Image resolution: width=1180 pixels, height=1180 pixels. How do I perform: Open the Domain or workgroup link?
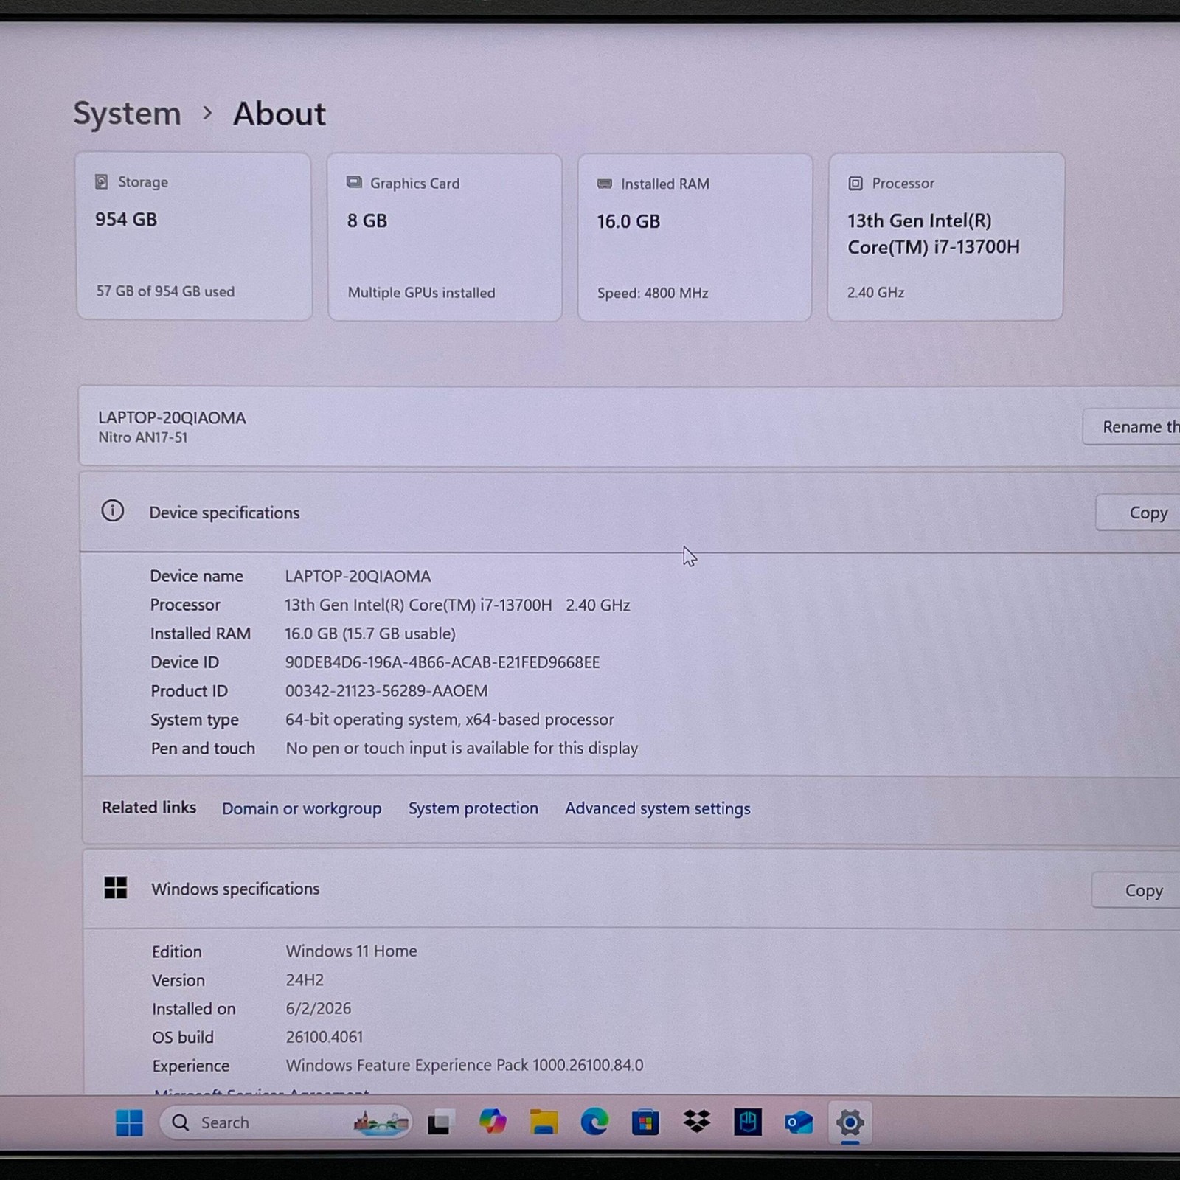(x=302, y=808)
